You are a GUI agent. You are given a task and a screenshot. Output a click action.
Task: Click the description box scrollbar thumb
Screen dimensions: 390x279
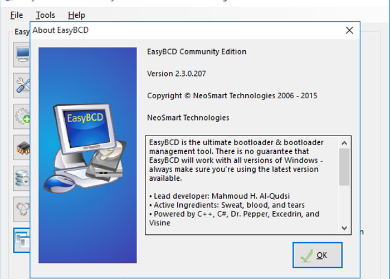(x=344, y=167)
